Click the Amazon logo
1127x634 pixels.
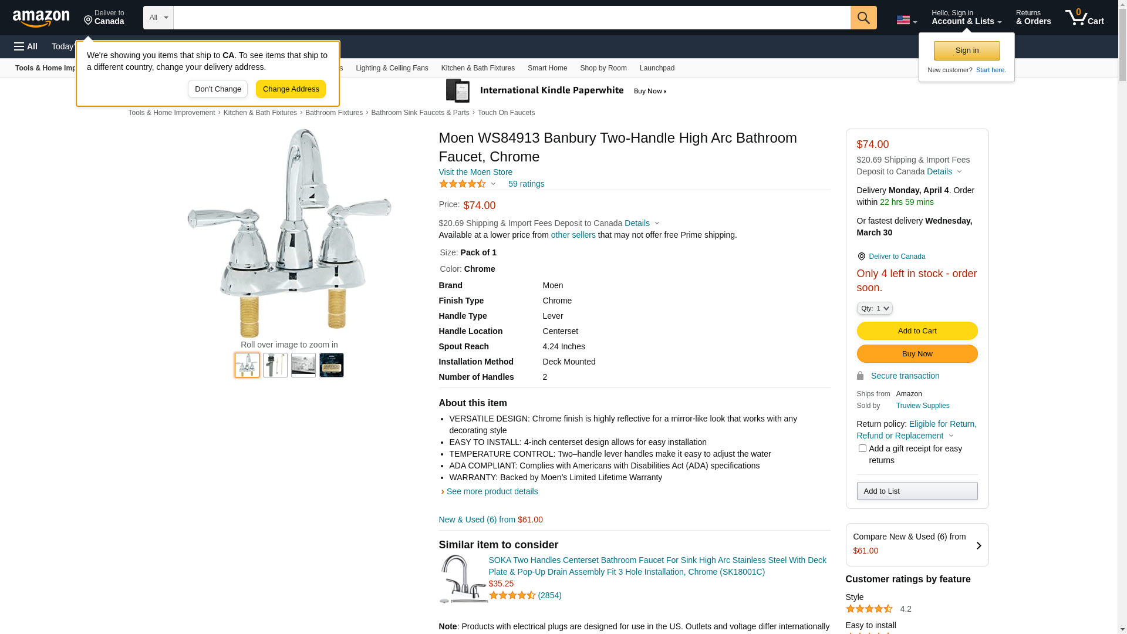(41, 18)
